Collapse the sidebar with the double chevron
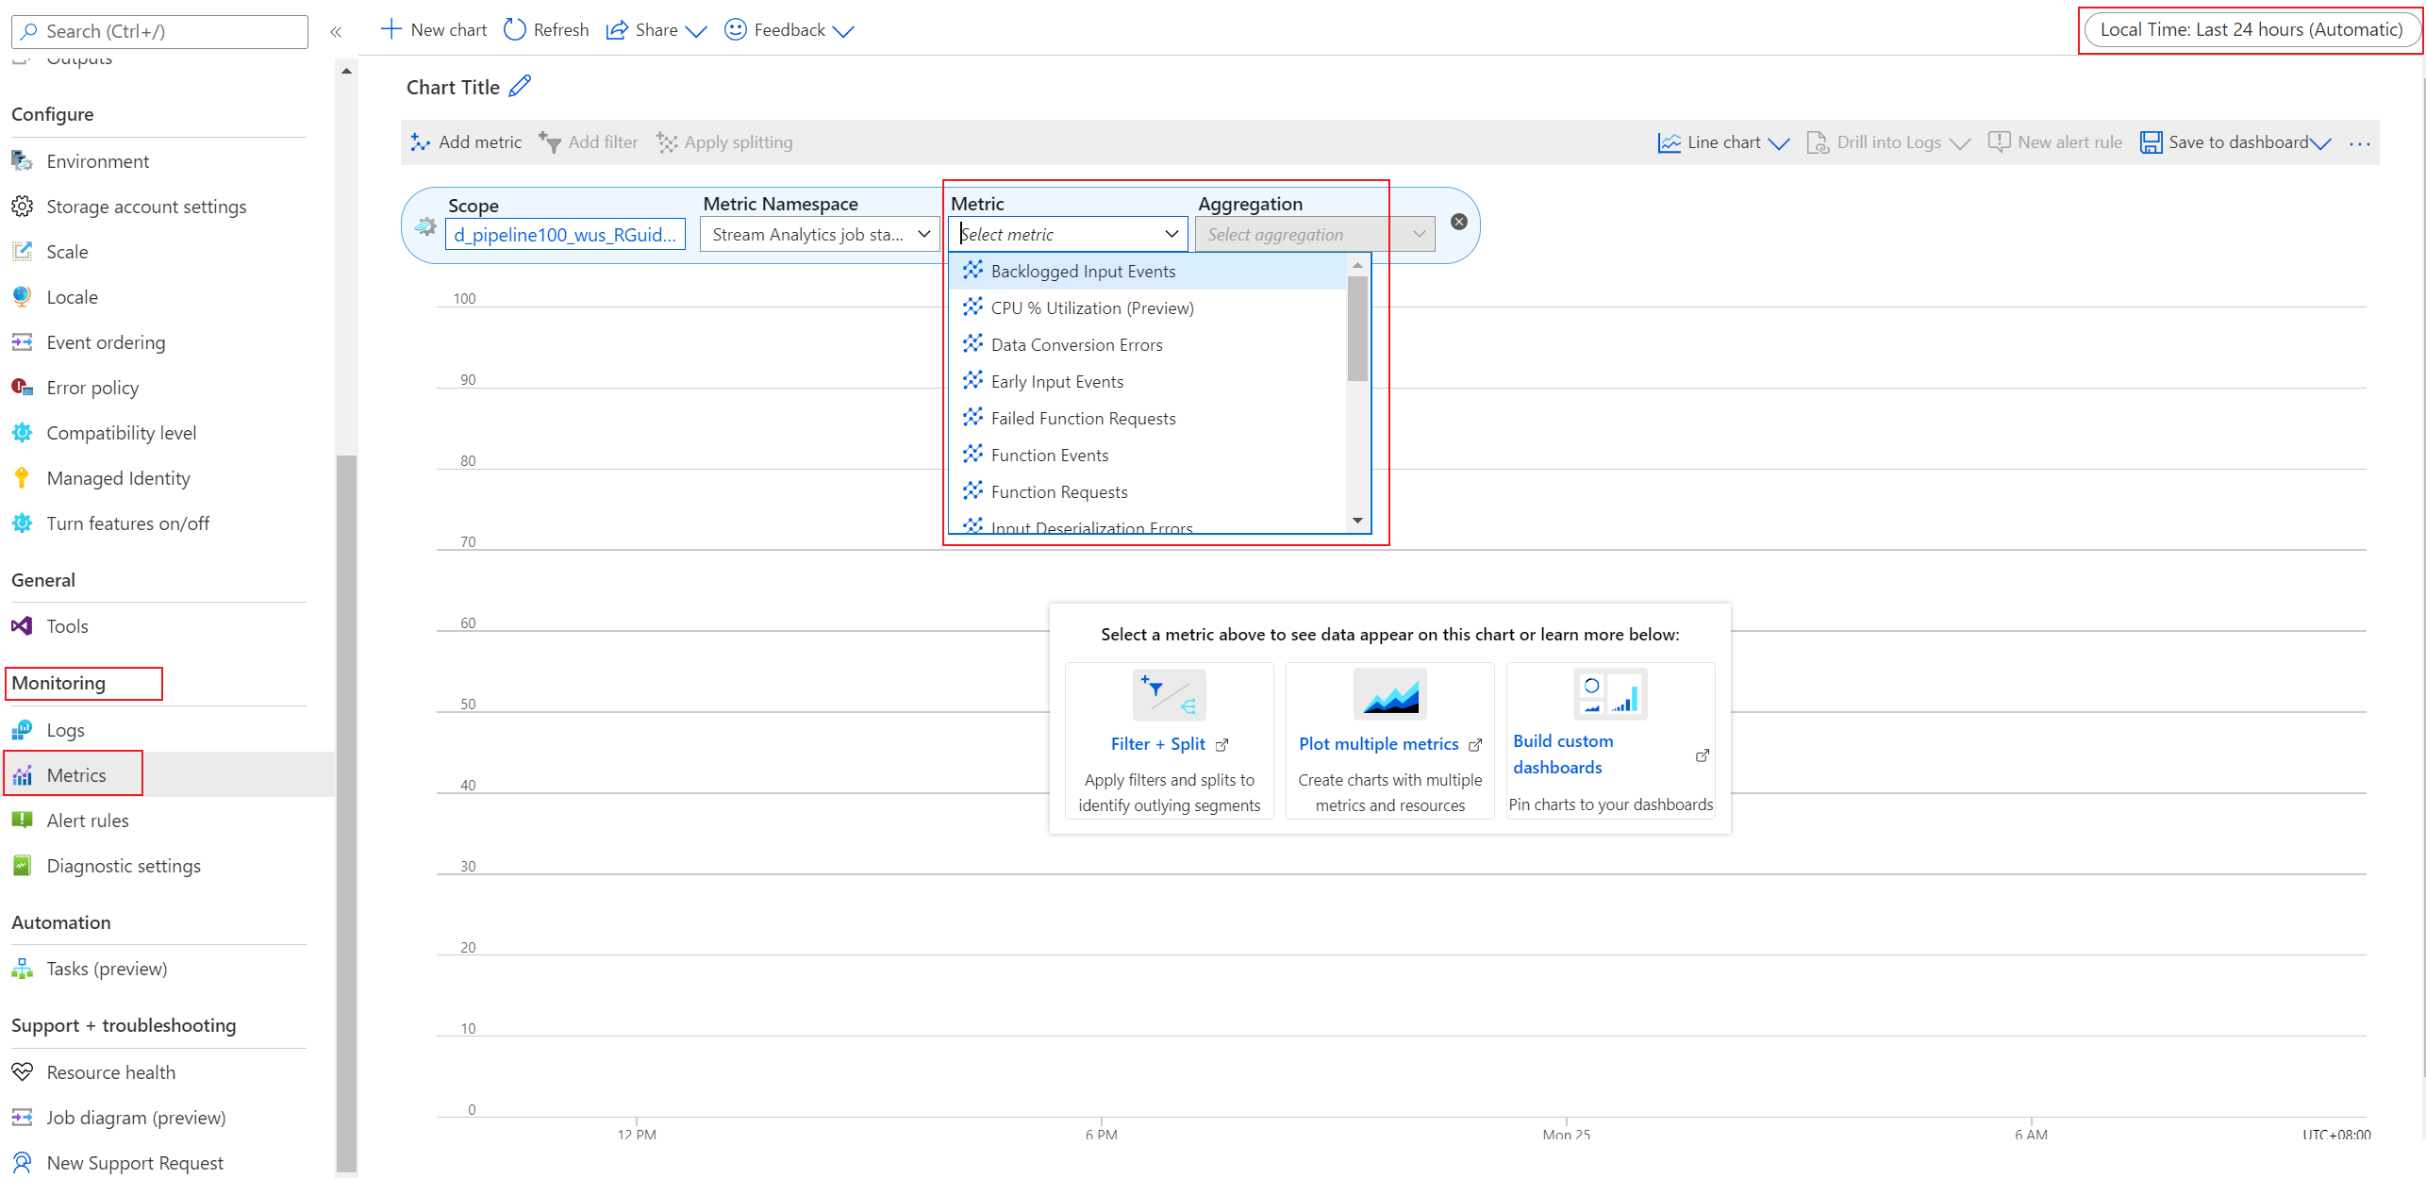 click(x=336, y=32)
